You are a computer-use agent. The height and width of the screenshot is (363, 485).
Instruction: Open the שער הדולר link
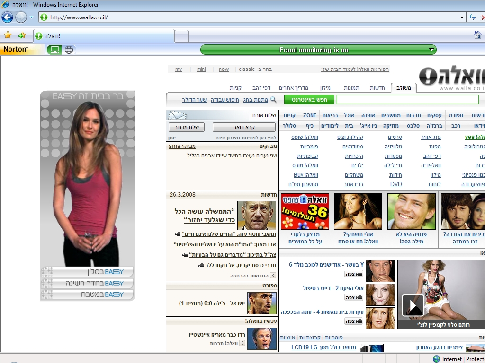click(x=194, y=100)
